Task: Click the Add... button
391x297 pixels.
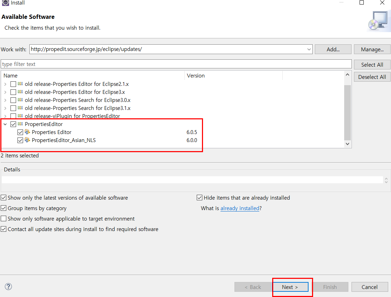Action: point(333,49)
